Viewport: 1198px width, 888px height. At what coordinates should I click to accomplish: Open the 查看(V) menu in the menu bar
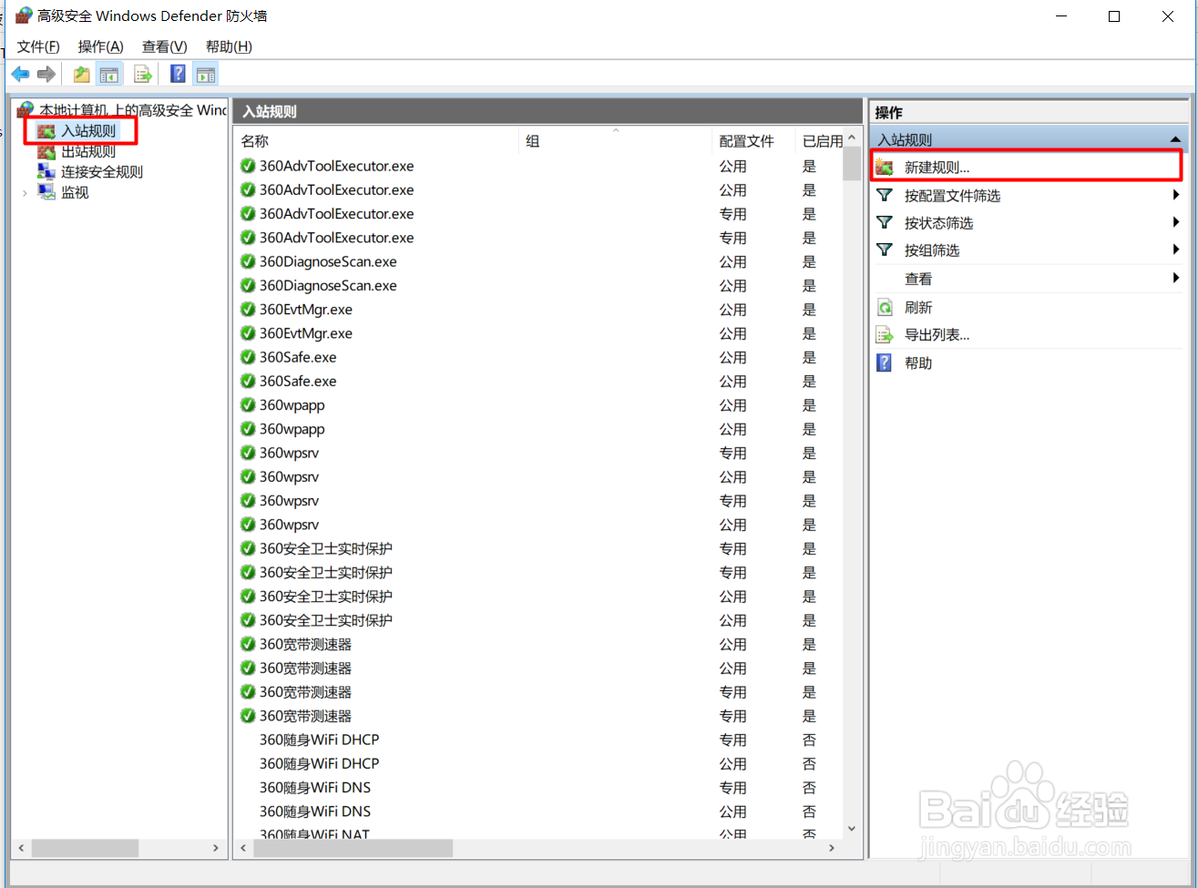click(x=165, y=46)
